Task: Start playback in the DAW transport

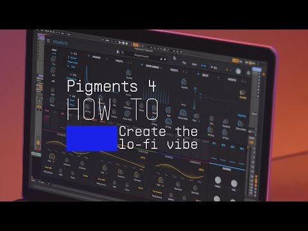Action: pyautogui.click(x=120, y=42)
